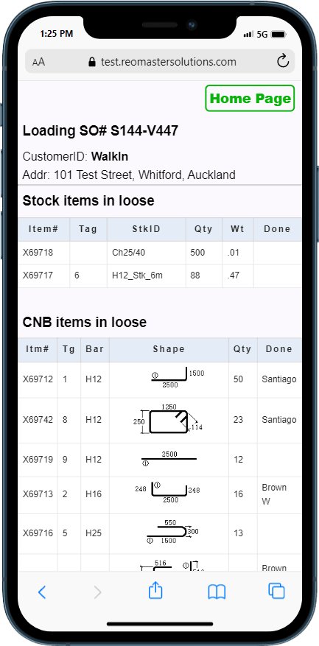Select the X69712 L-shape bar drawing
This screenshot has height=646, width=319.
178,379
